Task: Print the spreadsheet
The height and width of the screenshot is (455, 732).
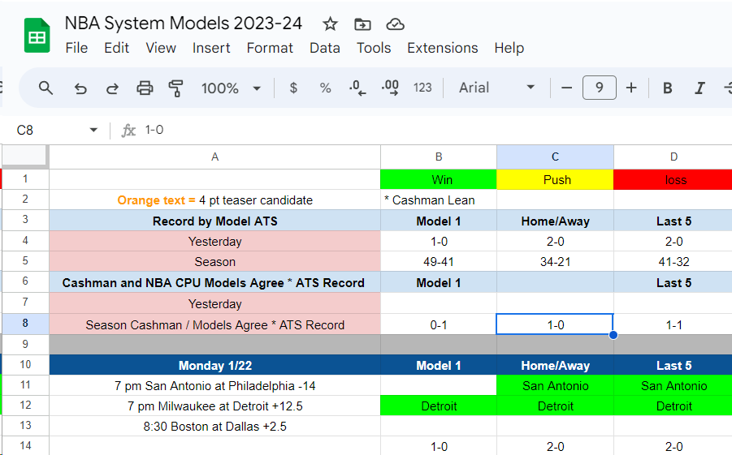Action: click(x=145, y=88)
